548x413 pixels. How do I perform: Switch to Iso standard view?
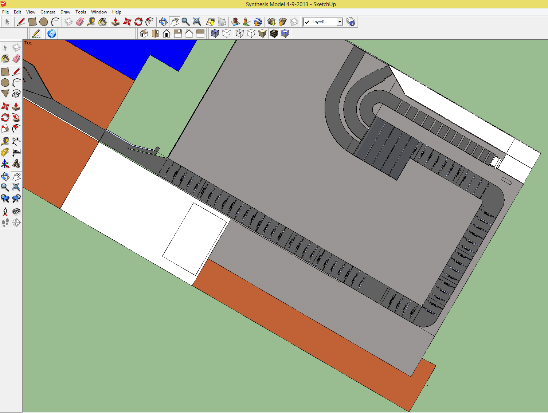point(144,34)
